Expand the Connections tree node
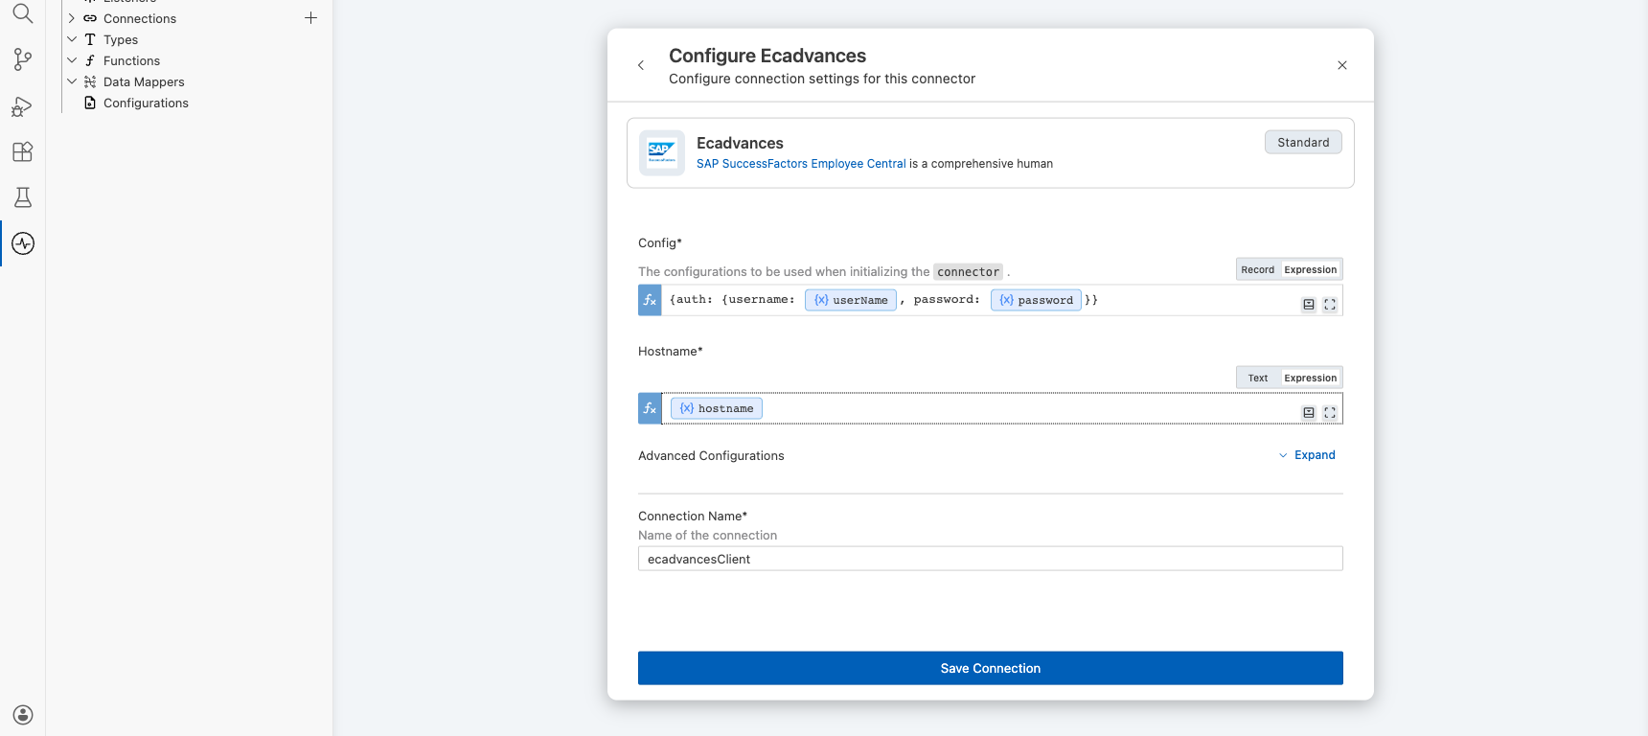The height and width of the screenshot is (736, 1648). (72, 18)
